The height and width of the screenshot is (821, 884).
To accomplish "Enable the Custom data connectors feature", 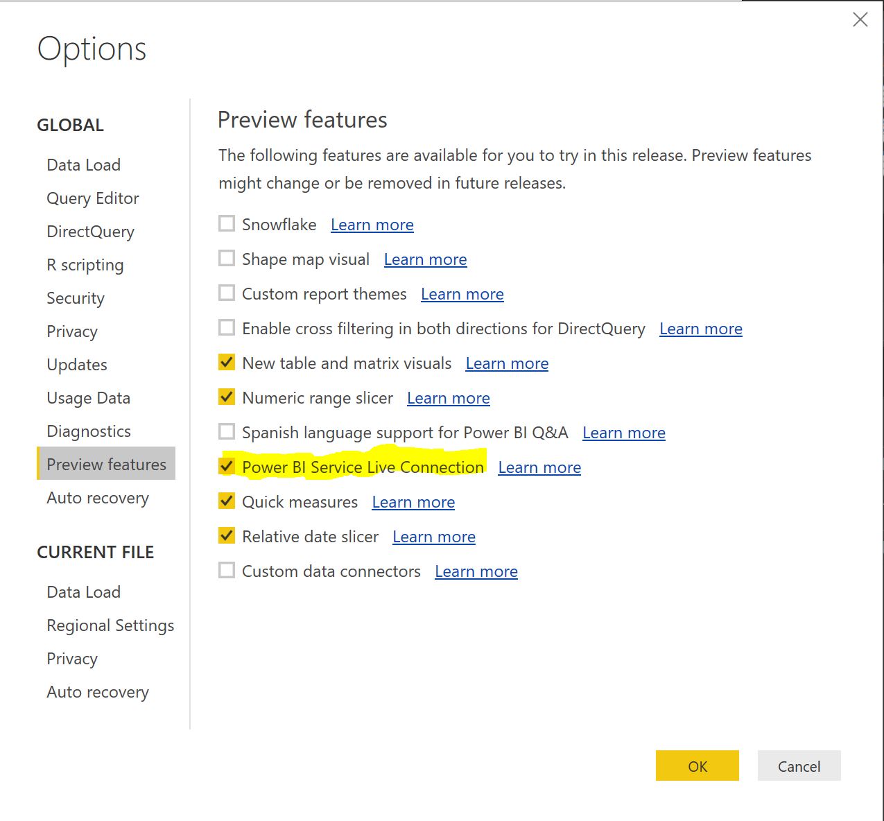I will pos(226,570).
